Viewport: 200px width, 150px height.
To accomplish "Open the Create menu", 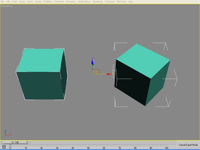I will coord(38,2).
